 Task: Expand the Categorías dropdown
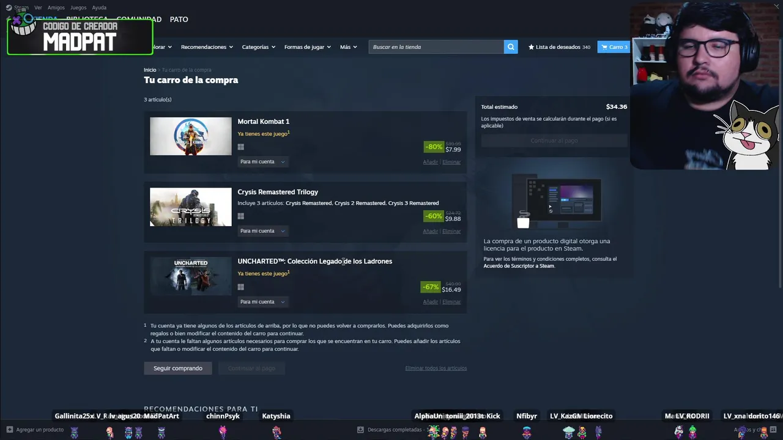259,47
